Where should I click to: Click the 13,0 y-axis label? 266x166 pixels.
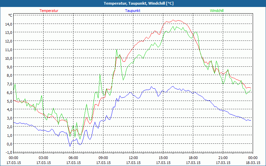9,33
